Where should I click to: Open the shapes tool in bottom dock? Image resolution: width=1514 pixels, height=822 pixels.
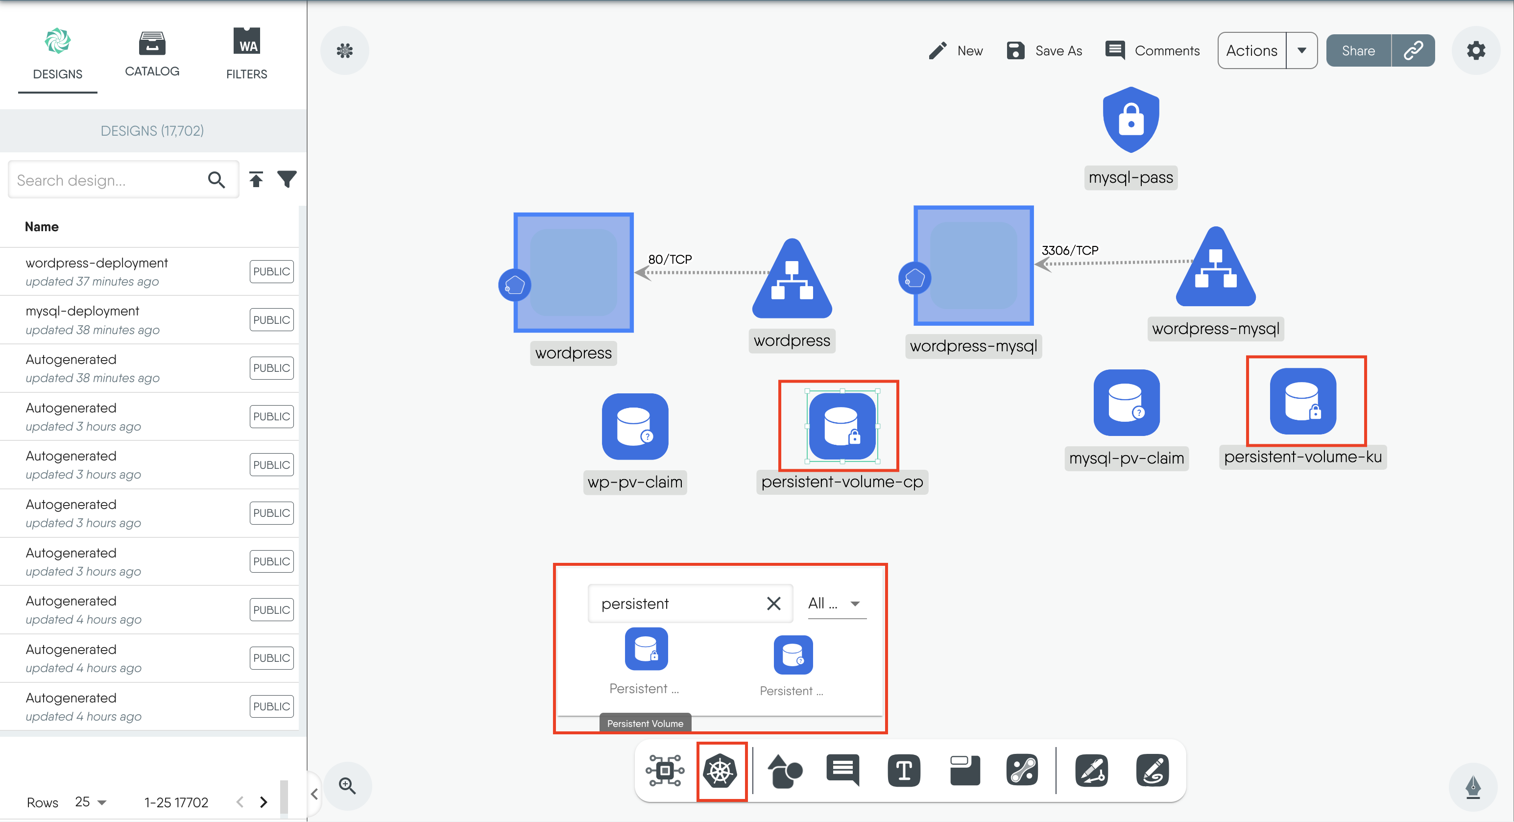pyautogui.click(x=784, y=771)
